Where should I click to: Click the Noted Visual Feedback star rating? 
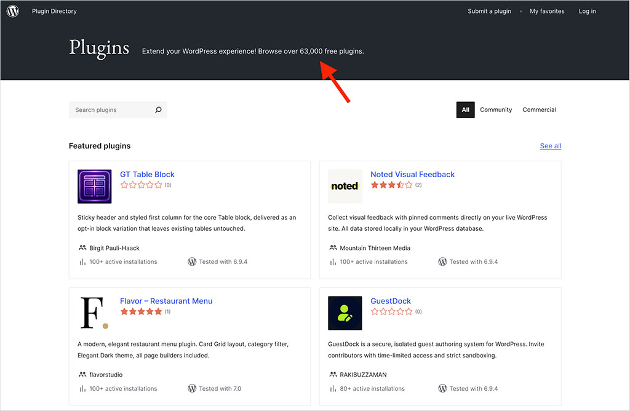391,185
